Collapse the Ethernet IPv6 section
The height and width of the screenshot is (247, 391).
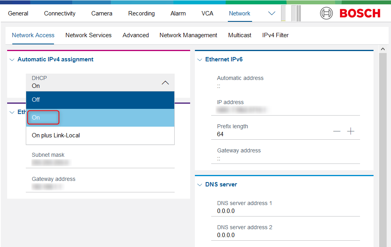(x=200, y=59)
